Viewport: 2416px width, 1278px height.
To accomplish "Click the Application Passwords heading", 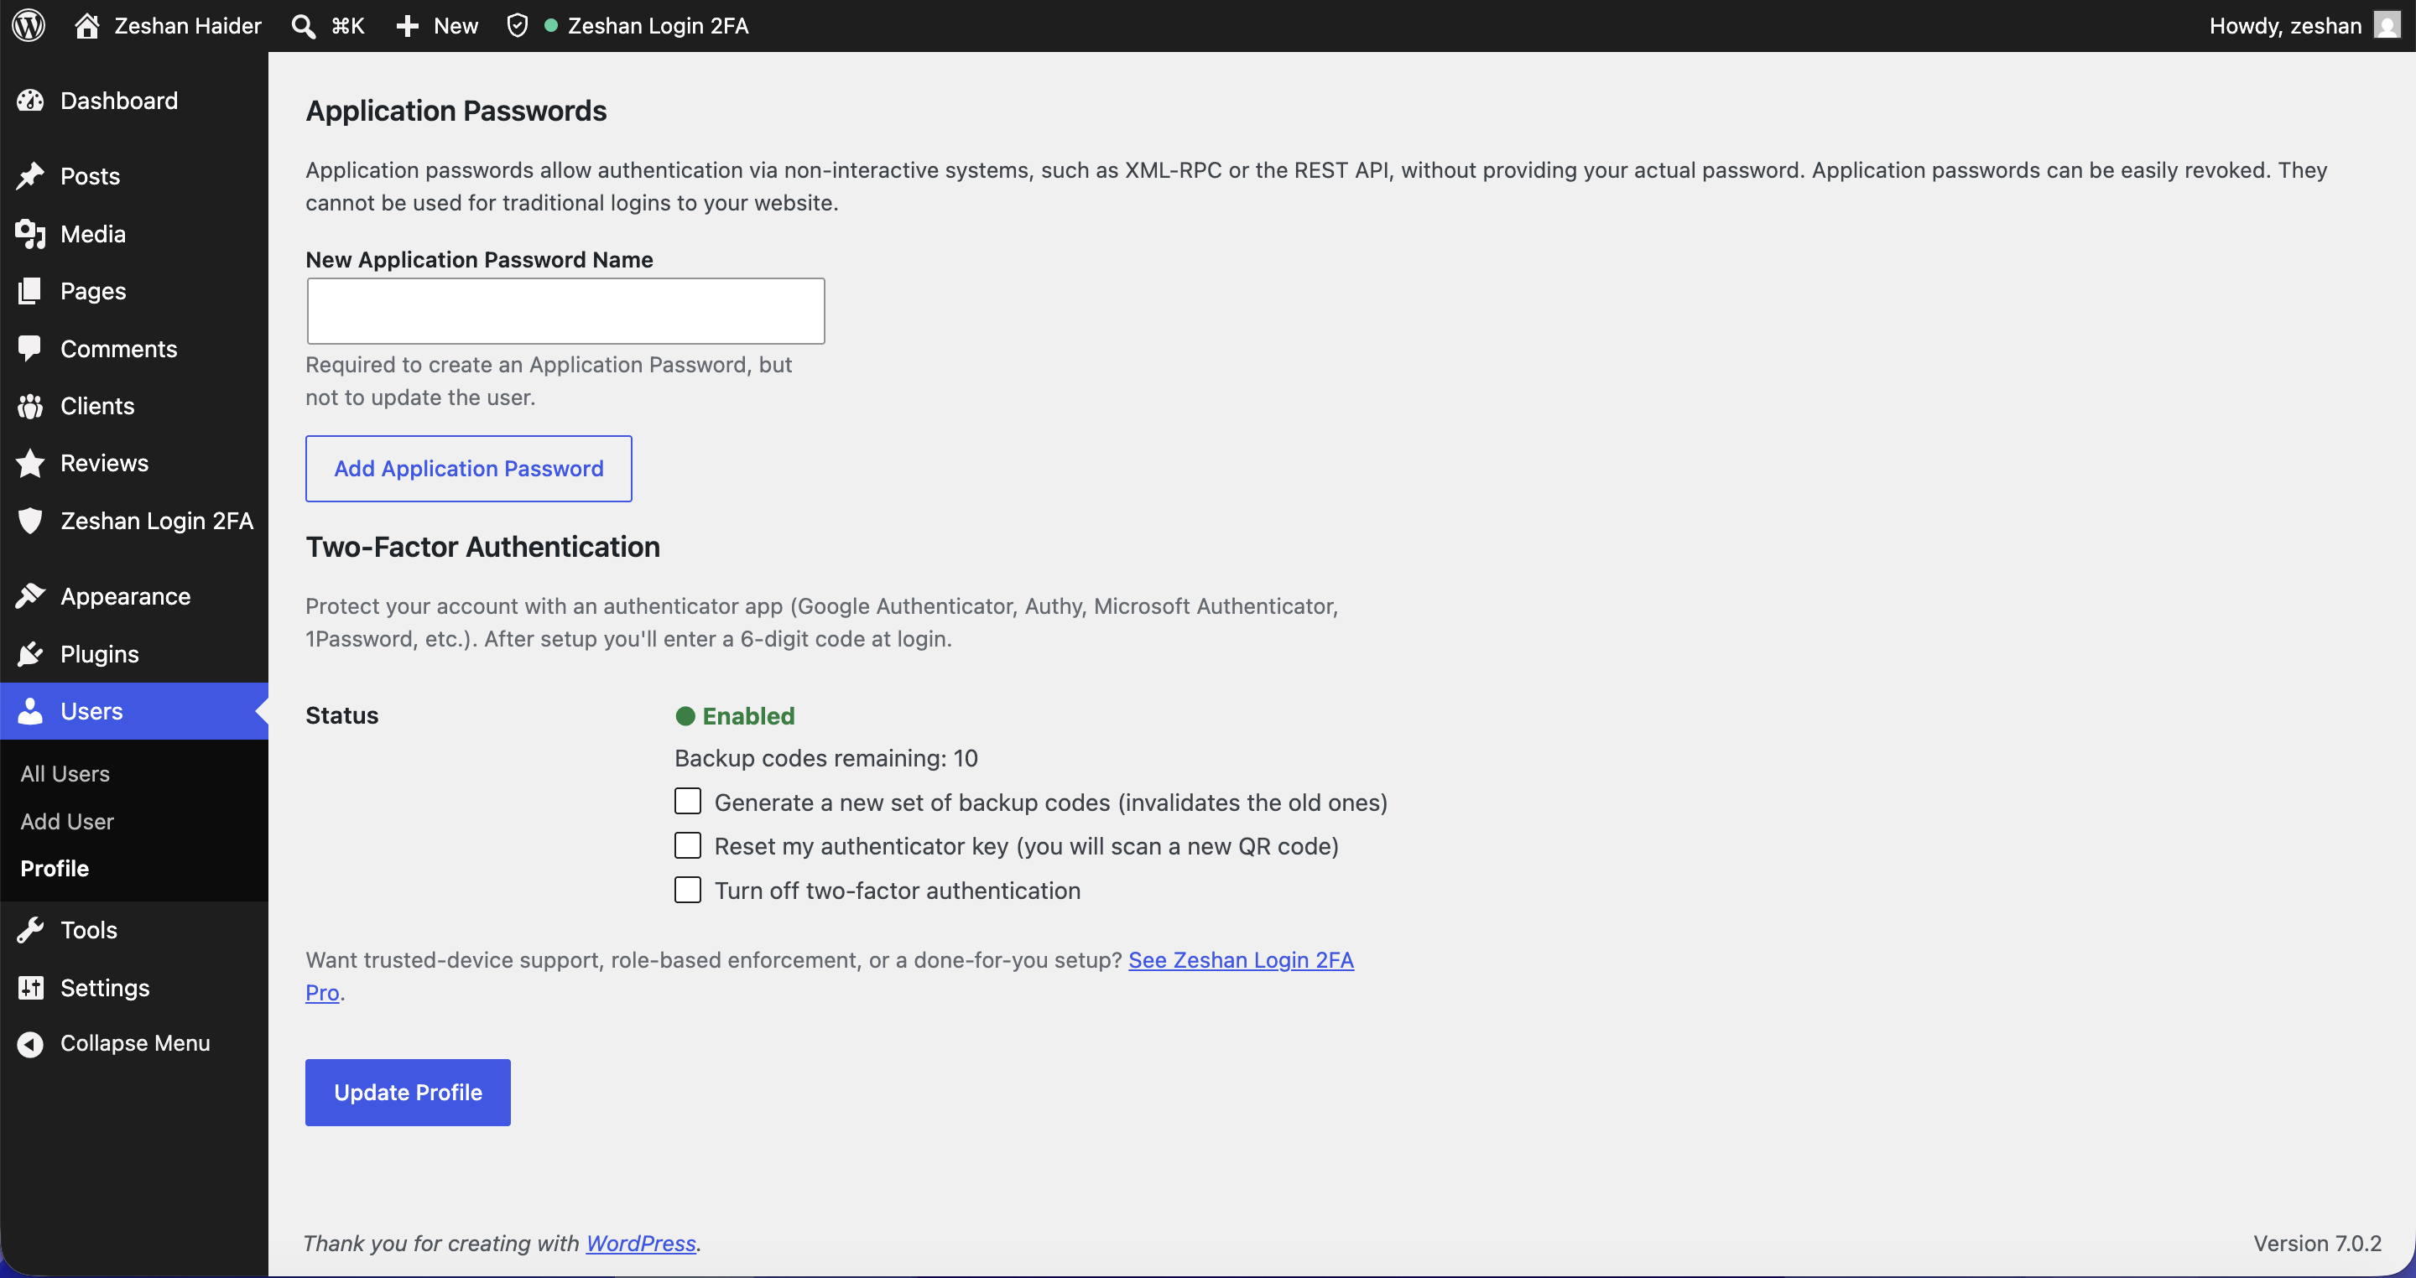I will coord(456,111).
